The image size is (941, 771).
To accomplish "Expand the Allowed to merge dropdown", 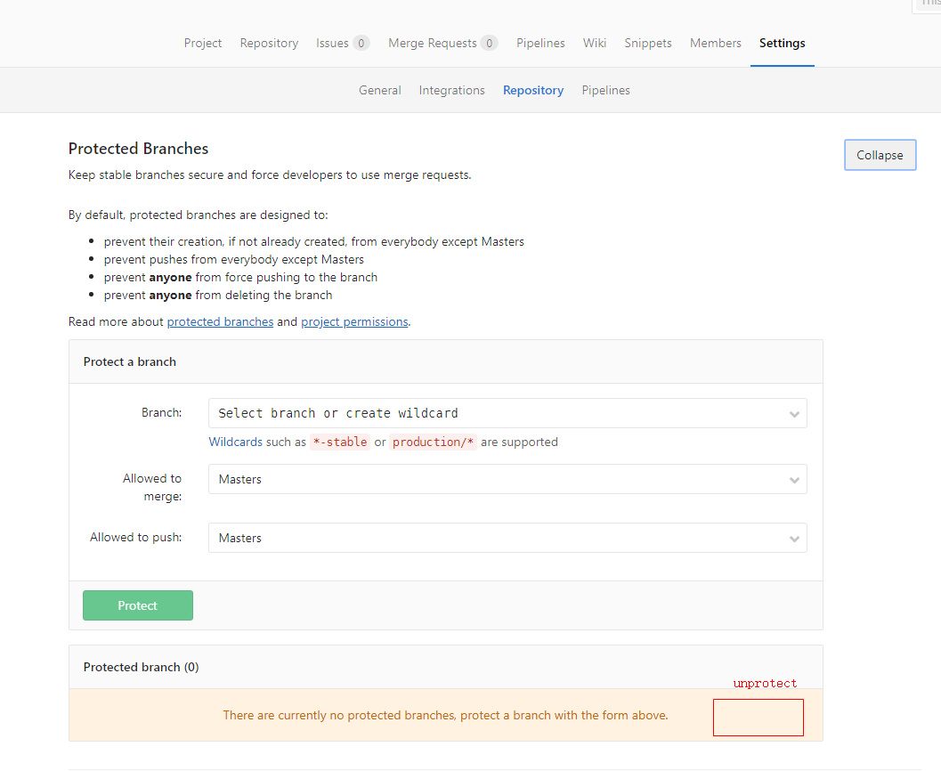I will pos(507,479).
